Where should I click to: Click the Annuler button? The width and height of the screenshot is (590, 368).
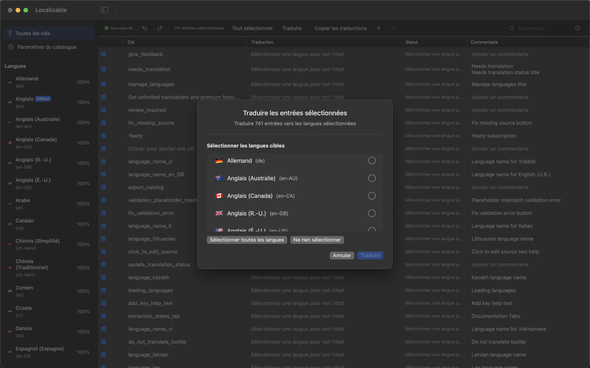point(342,255)
